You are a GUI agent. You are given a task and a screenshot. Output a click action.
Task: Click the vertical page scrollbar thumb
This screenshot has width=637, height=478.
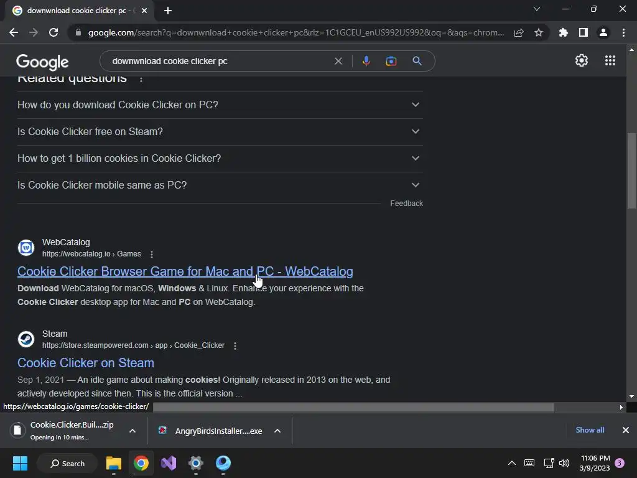point(631,171)
